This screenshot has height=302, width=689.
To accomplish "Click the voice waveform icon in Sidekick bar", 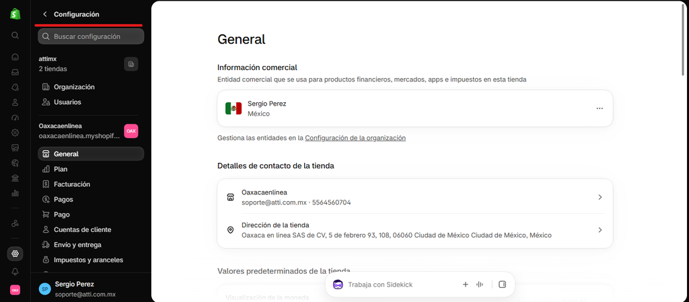I will point(480,285).
